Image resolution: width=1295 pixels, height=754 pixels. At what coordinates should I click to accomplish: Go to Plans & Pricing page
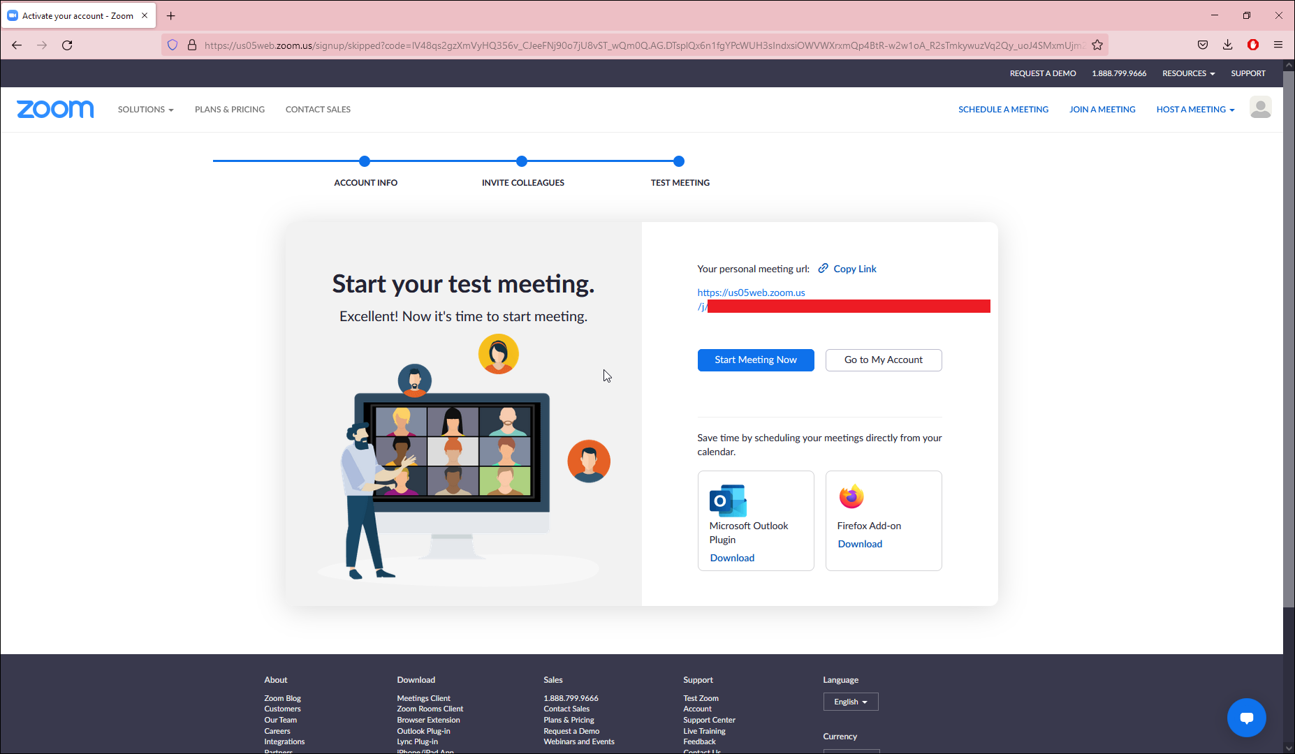pos(230,110)
